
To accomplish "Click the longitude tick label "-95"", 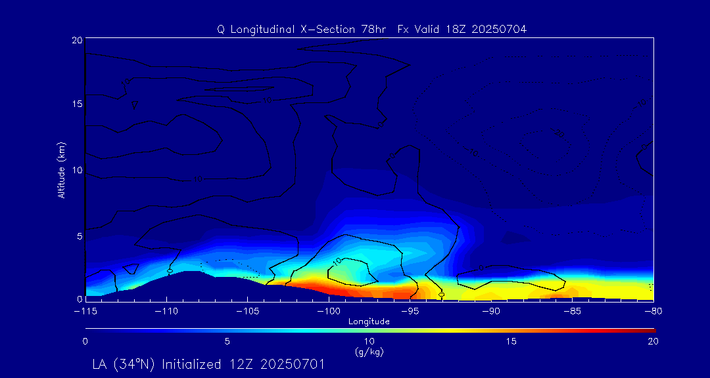I will [410, 312].
